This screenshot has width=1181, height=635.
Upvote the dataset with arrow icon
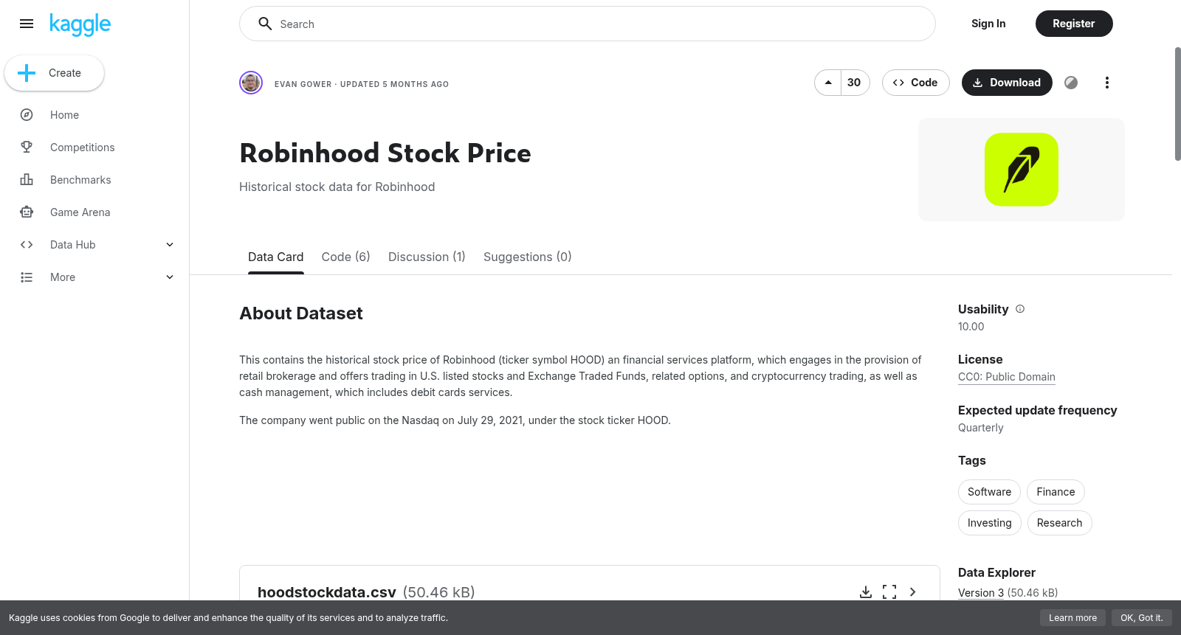point(828,83)
